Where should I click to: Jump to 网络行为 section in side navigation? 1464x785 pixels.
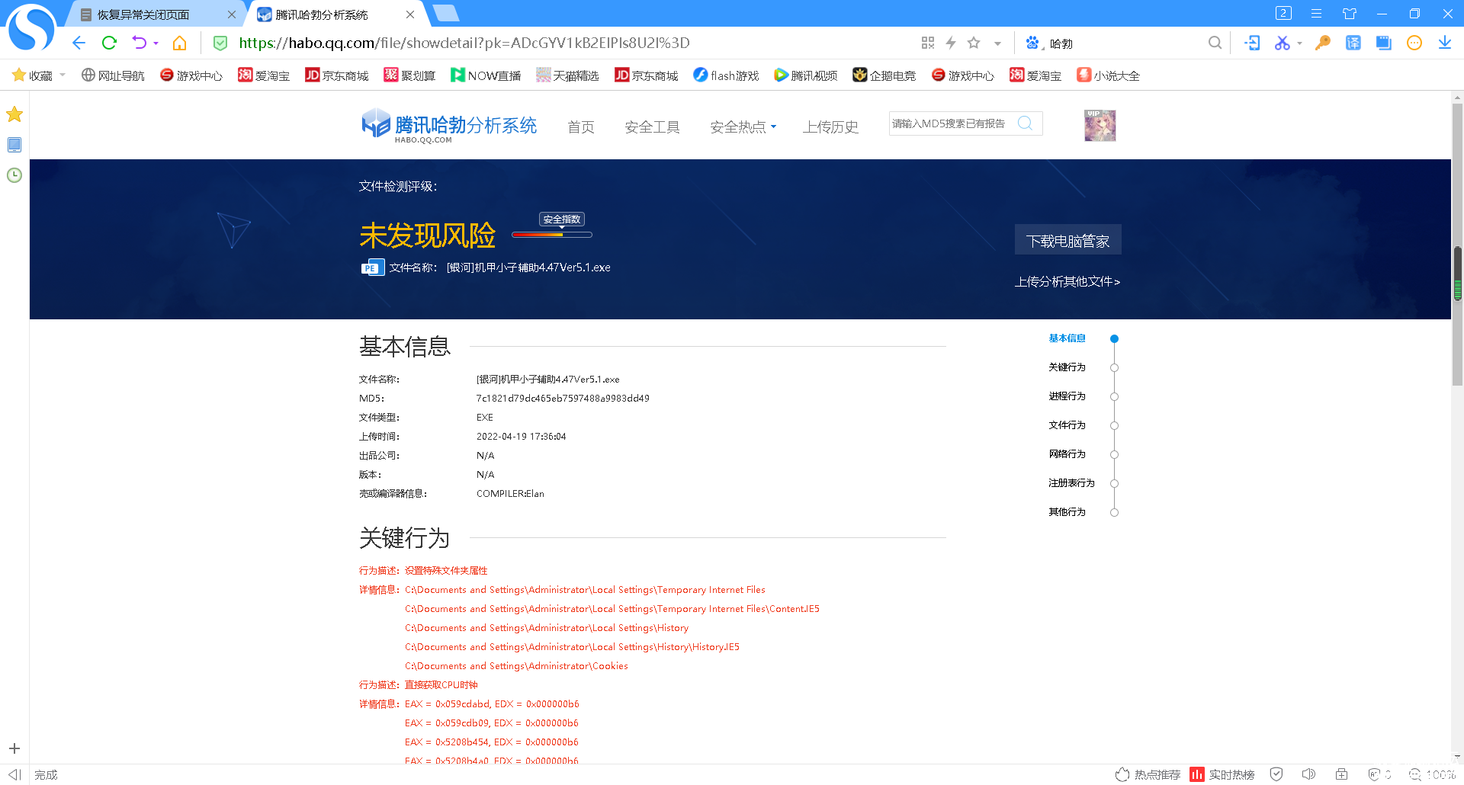[x=1067, y=454]
